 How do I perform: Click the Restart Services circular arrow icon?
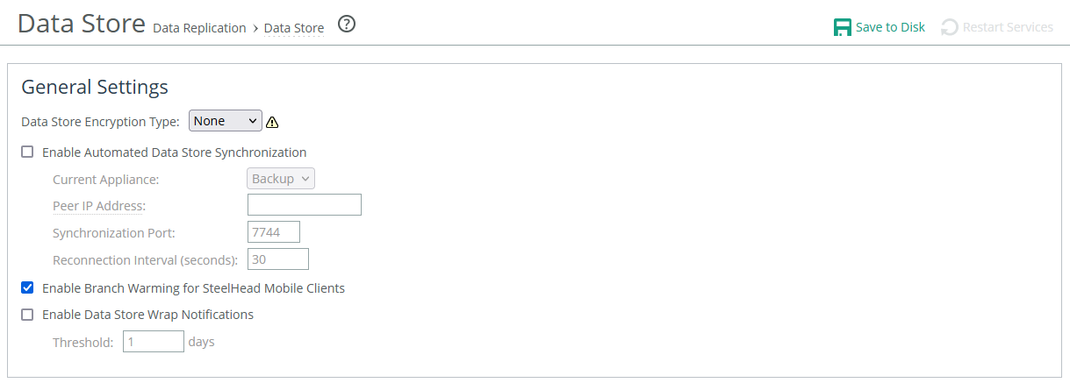(x=949, y=27)
